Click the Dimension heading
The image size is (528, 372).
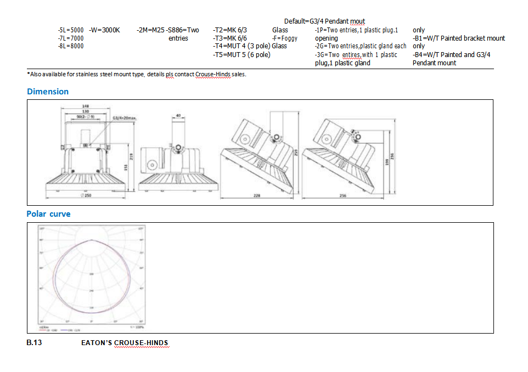pyautogui.click(x=48, y=92)
